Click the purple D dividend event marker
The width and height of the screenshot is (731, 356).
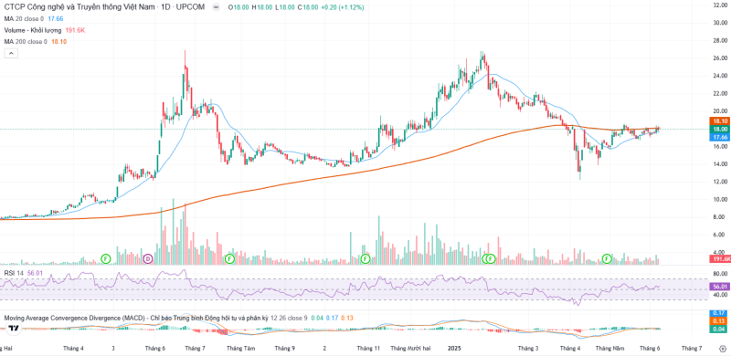coord(148,258)
